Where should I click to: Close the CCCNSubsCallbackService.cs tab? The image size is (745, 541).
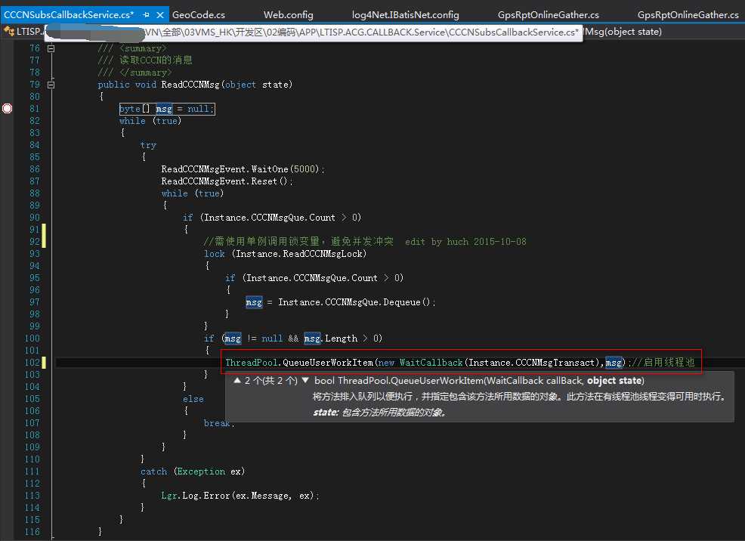[x=160, y=14]
